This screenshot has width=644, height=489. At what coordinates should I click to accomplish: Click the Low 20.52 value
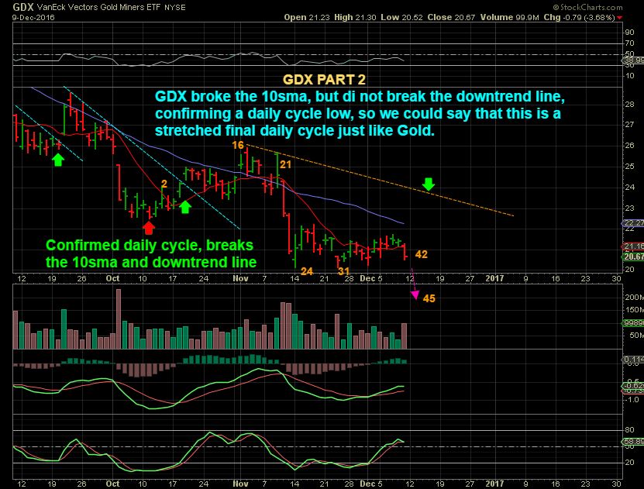click(401, 17)
